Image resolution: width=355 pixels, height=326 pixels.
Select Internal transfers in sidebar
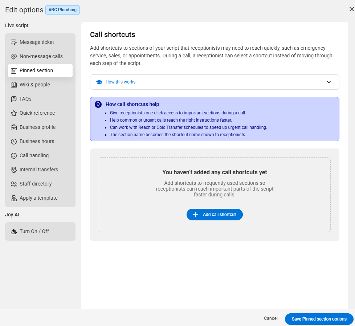pyautogui.click(x=40, y=170)
